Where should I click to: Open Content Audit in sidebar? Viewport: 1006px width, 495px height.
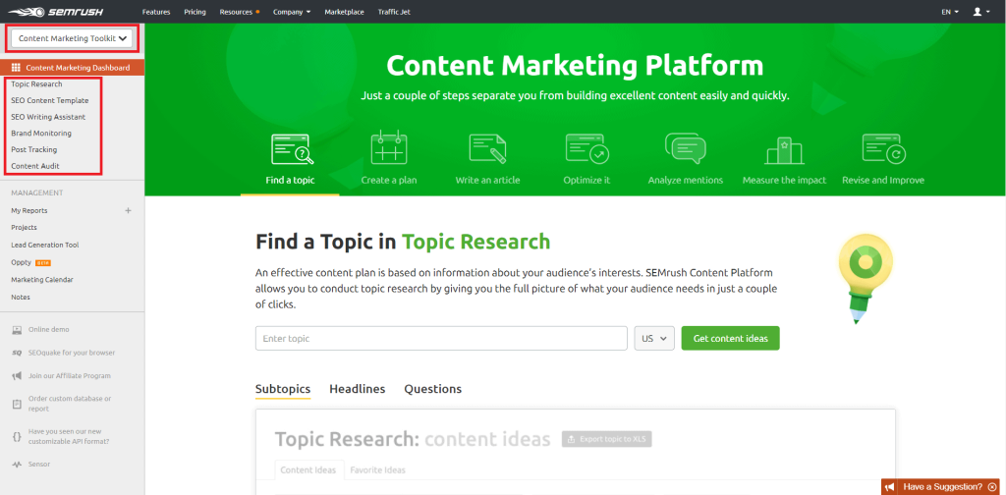[x=35, y=166]
